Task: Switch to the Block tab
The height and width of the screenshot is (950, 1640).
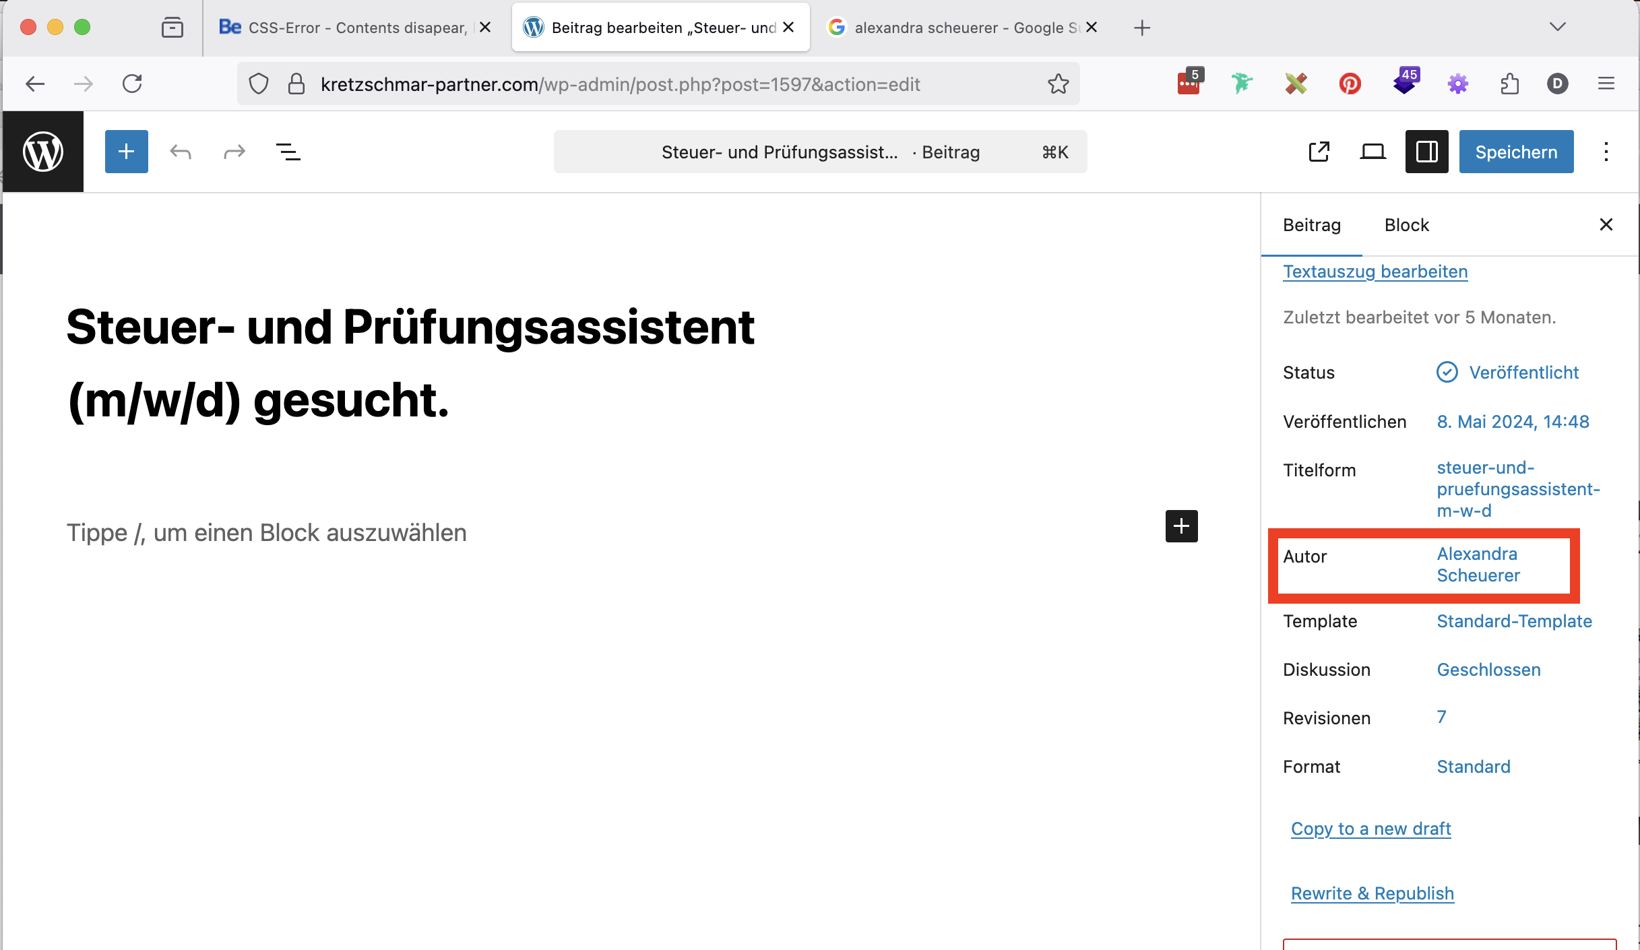Action: pos(1406,225)
